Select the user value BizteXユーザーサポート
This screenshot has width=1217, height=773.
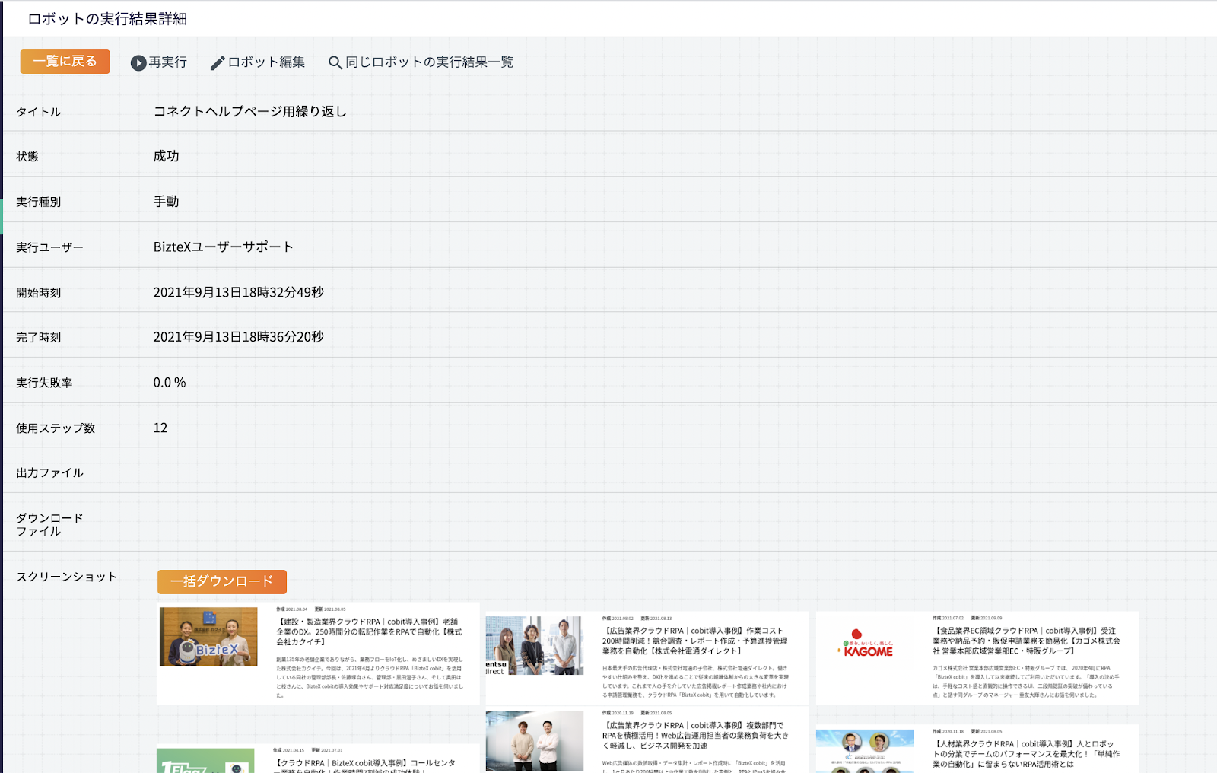coord(223,247)
